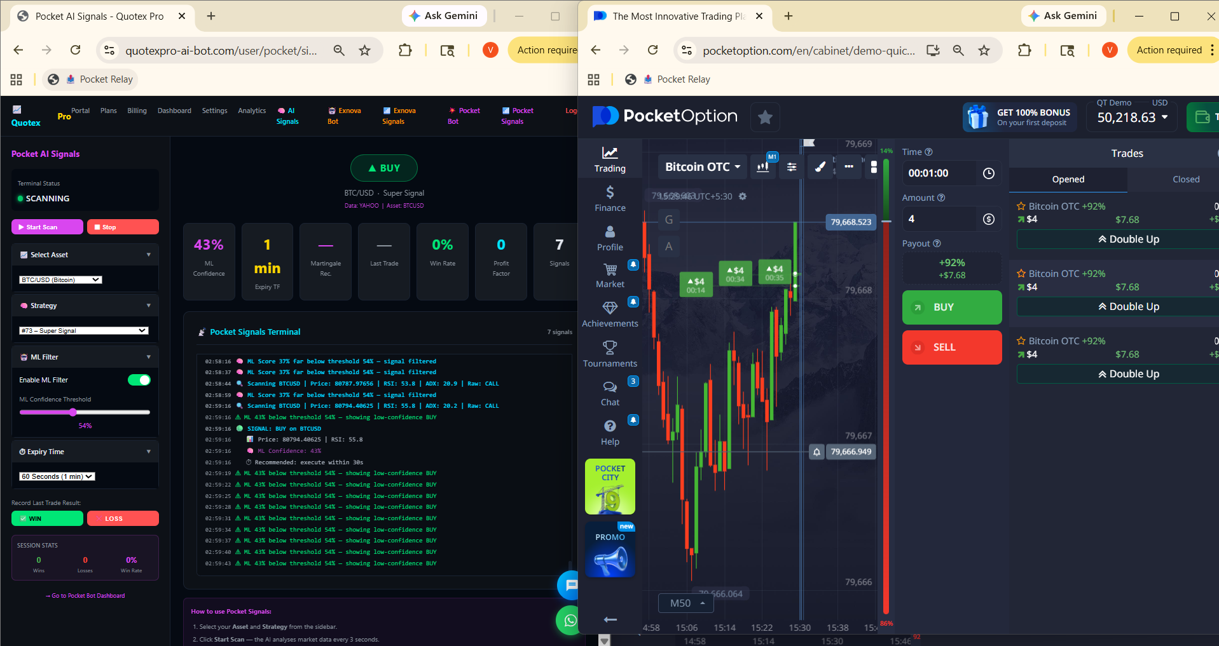Switch to the Closed trades tab

[1186, 179]
